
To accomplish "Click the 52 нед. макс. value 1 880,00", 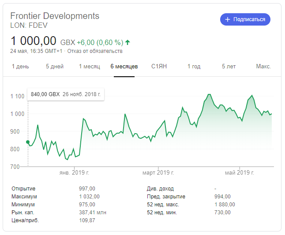I will [x=225, y=205].
